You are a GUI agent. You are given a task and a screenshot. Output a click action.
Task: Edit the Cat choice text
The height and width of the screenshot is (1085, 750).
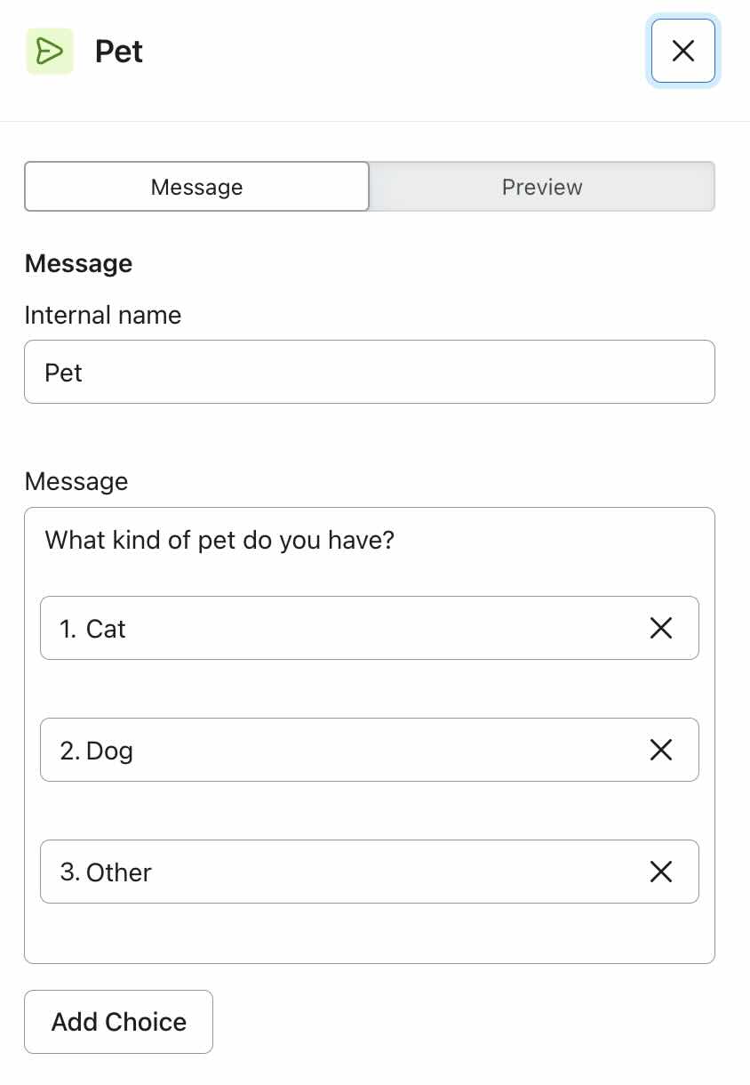point(355,629)
